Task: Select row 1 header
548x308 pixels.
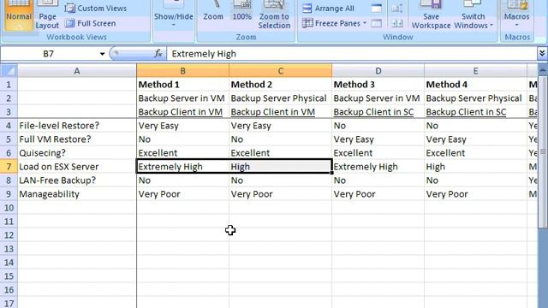Action: pyautogui.click(x=9, y=85)
